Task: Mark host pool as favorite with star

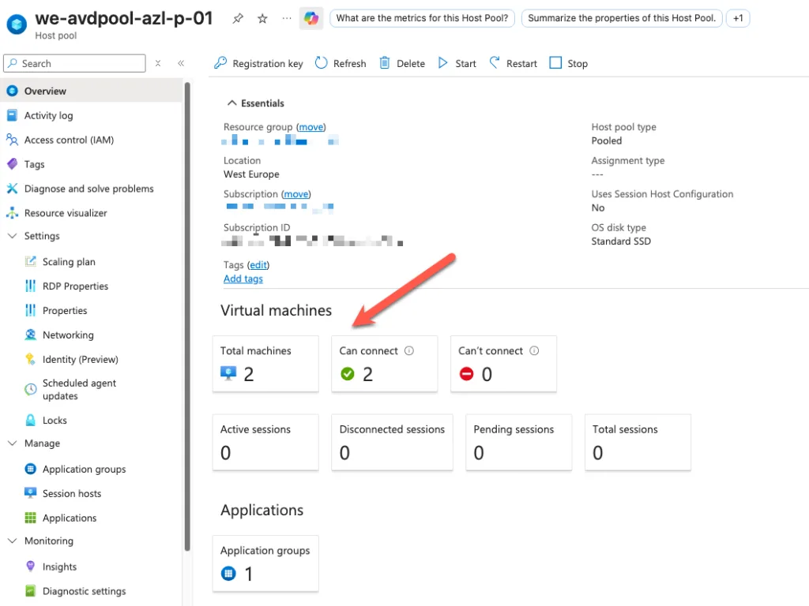Action: [x=262, y=19]
